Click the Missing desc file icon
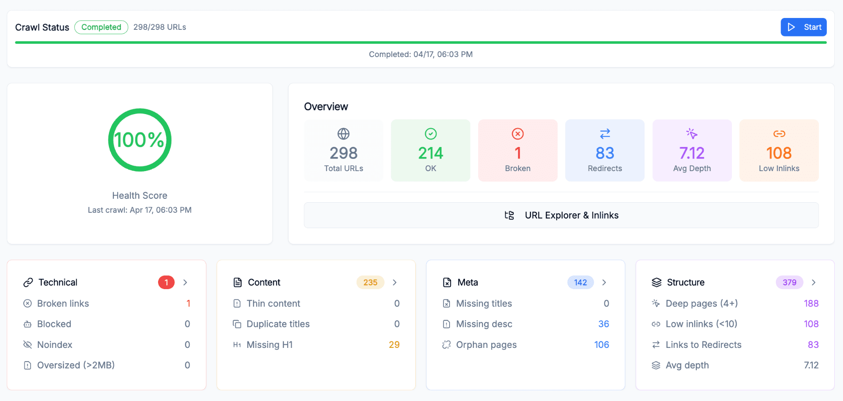The image size is (843, 401). coord(447,324)
